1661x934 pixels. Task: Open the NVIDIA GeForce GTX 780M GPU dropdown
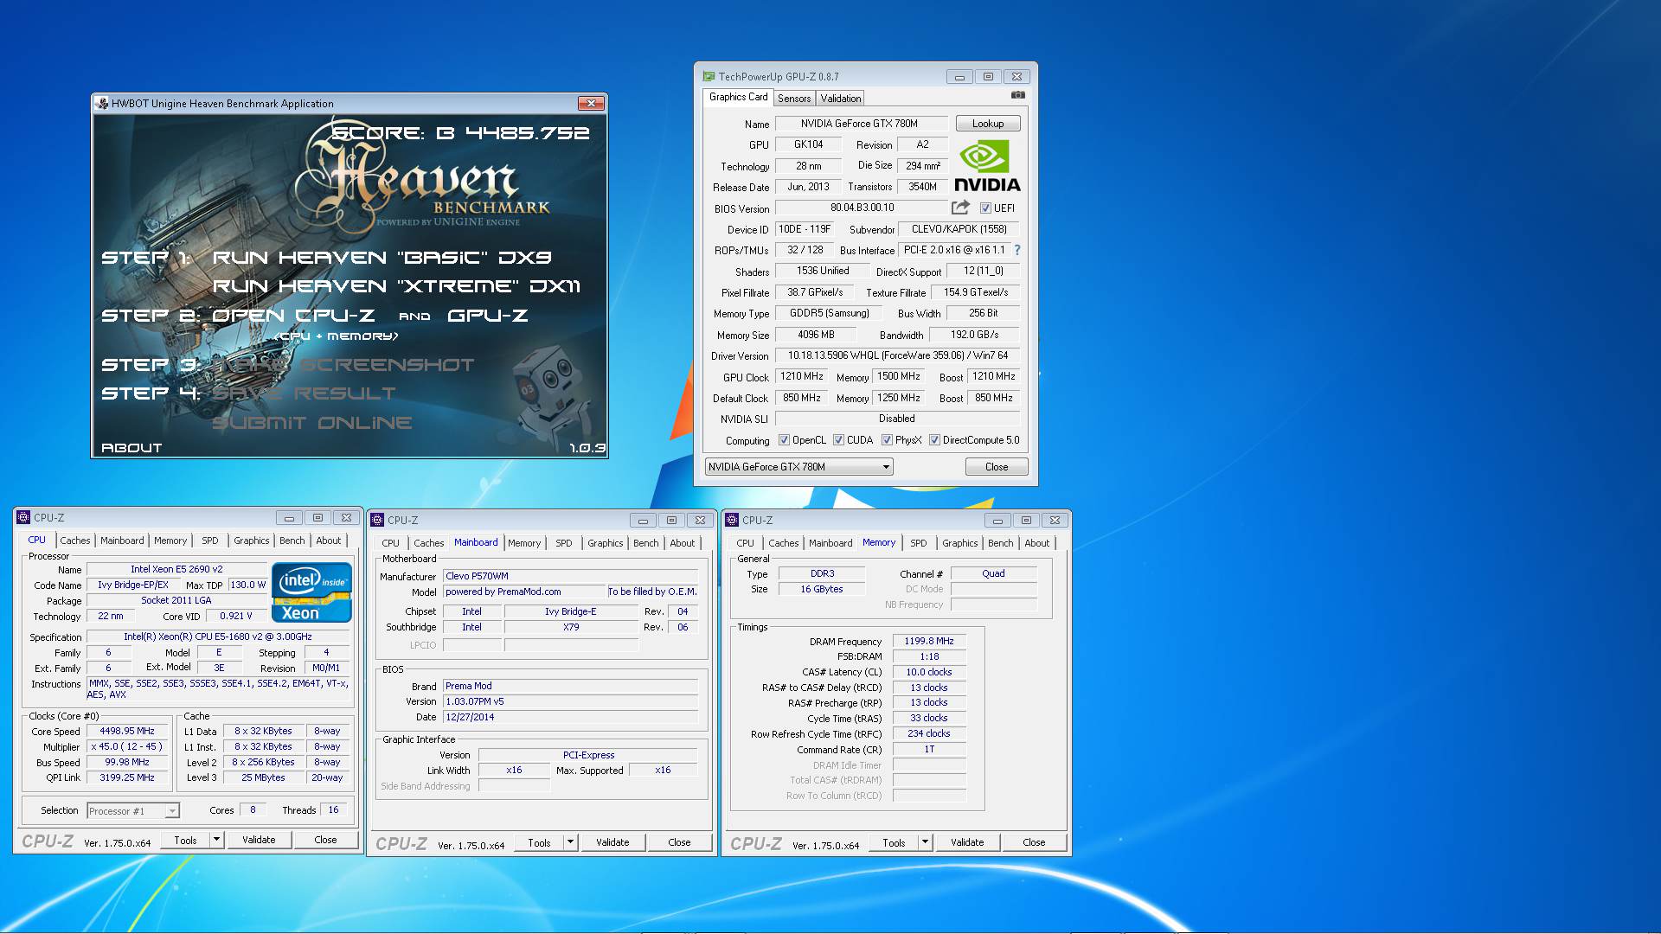pos(799,467)
